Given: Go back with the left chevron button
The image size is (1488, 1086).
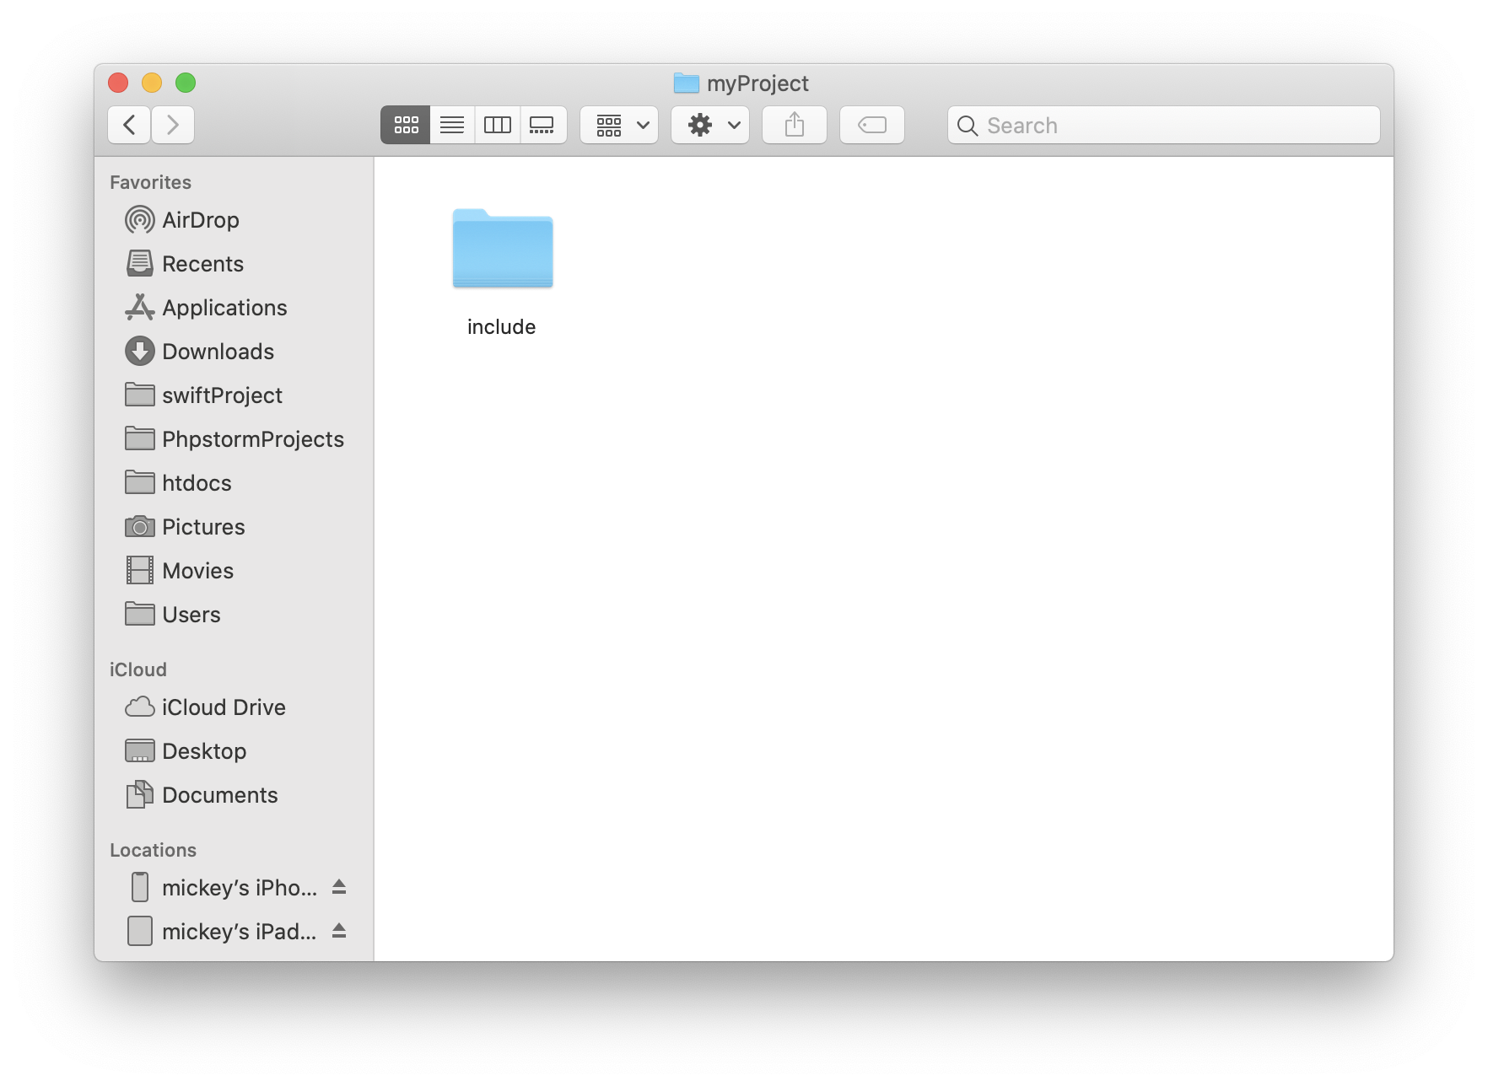Looking at the screenshot, I should 129,125.
